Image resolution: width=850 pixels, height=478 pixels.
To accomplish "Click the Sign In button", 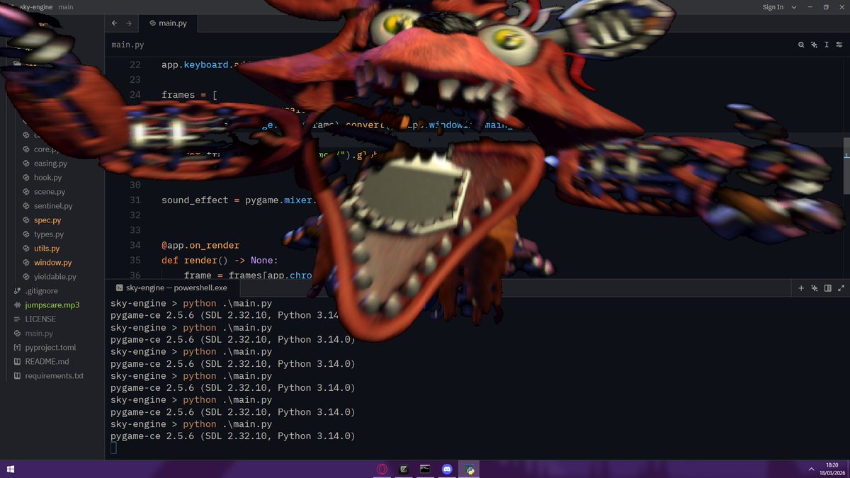I will [x=773, y=7].
